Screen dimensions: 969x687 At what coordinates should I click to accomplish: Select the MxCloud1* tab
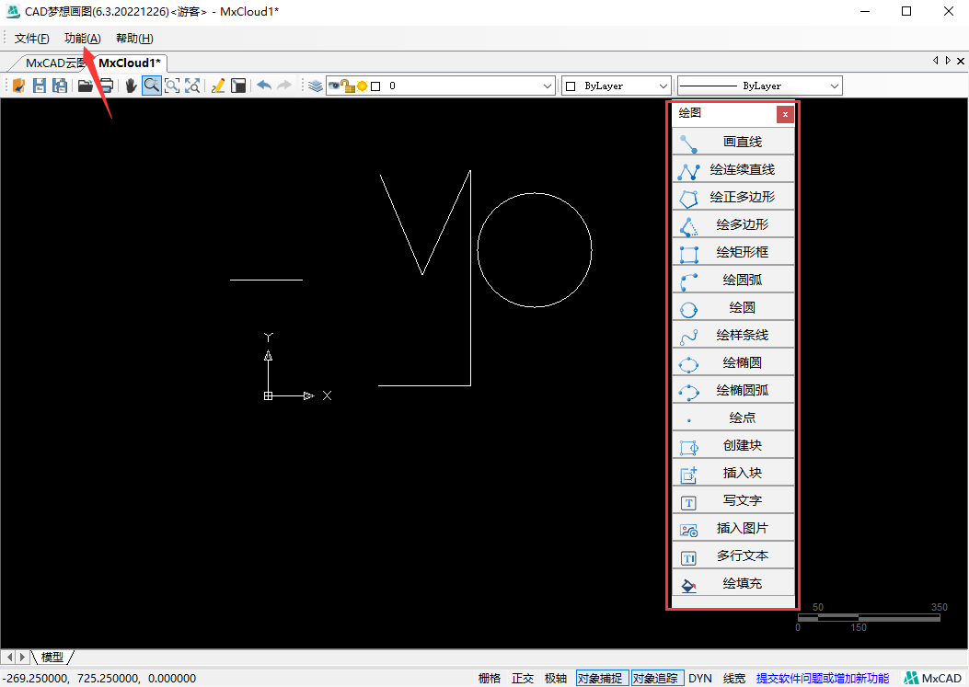pyautogui.click(x=129, y=63)
